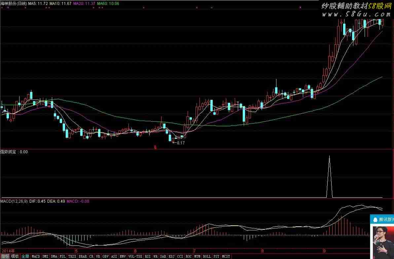Screen dimensions: 394x259
Task: Click the 8.17 low price marker
Action: (180, 143)
